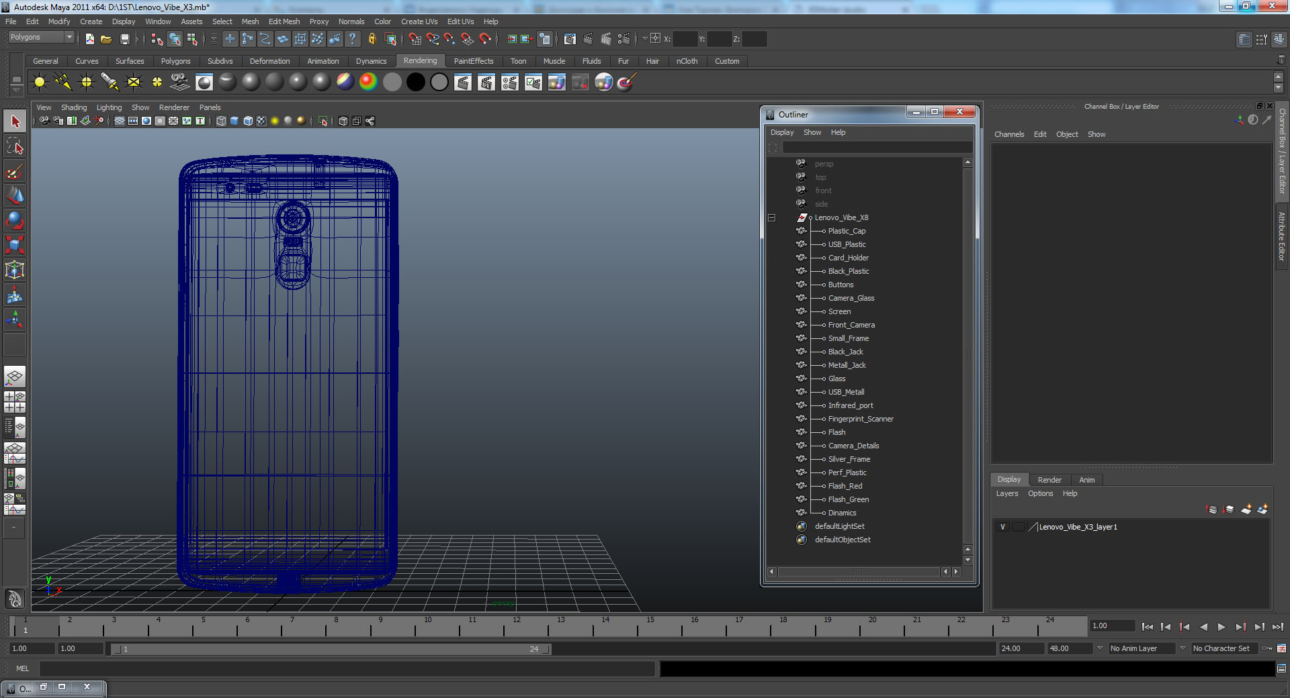Create a spot light from the shelf

(x=110, y=82)
